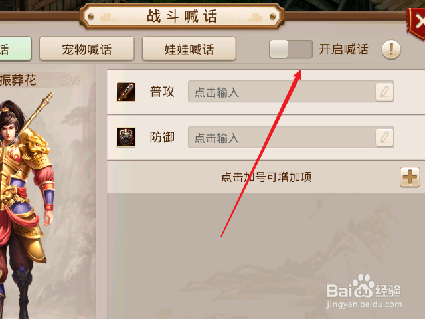Click the shield icon for 防御

126,138
